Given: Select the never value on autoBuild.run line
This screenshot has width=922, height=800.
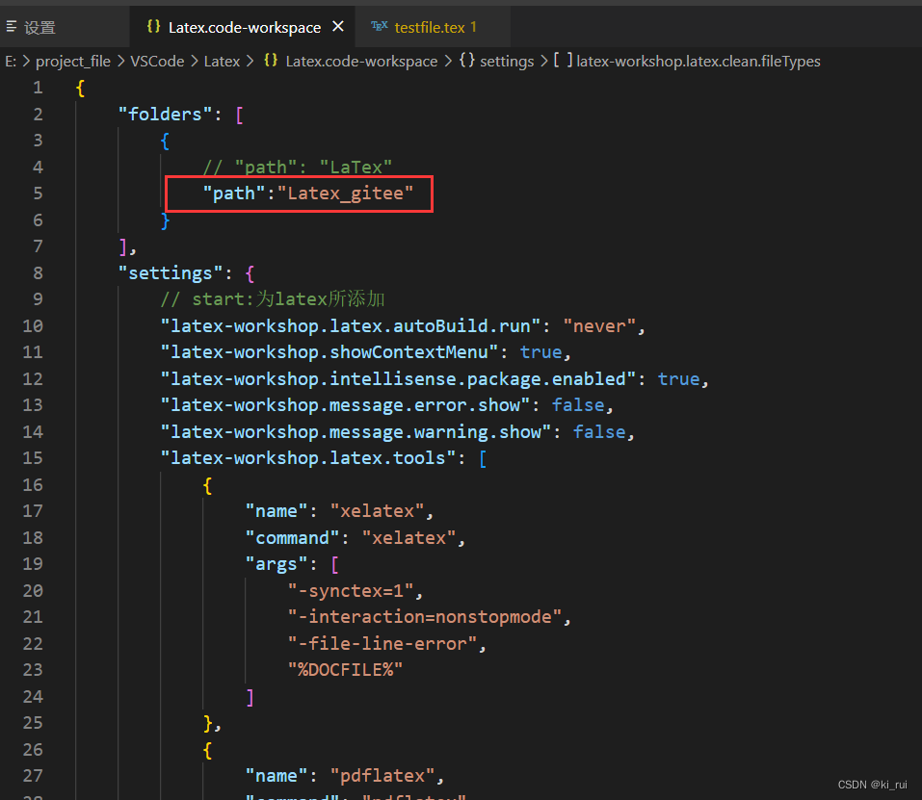Looking at the screenshot, I should tap(598, 325).
